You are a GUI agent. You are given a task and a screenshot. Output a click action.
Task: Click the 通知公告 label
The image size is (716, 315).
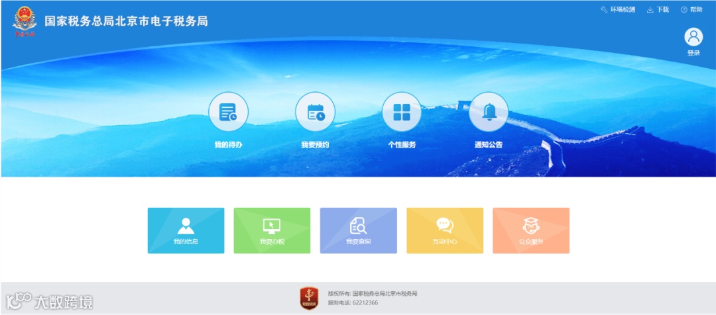point(489,145)
